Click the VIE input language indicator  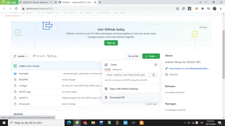tap(202, 123)
